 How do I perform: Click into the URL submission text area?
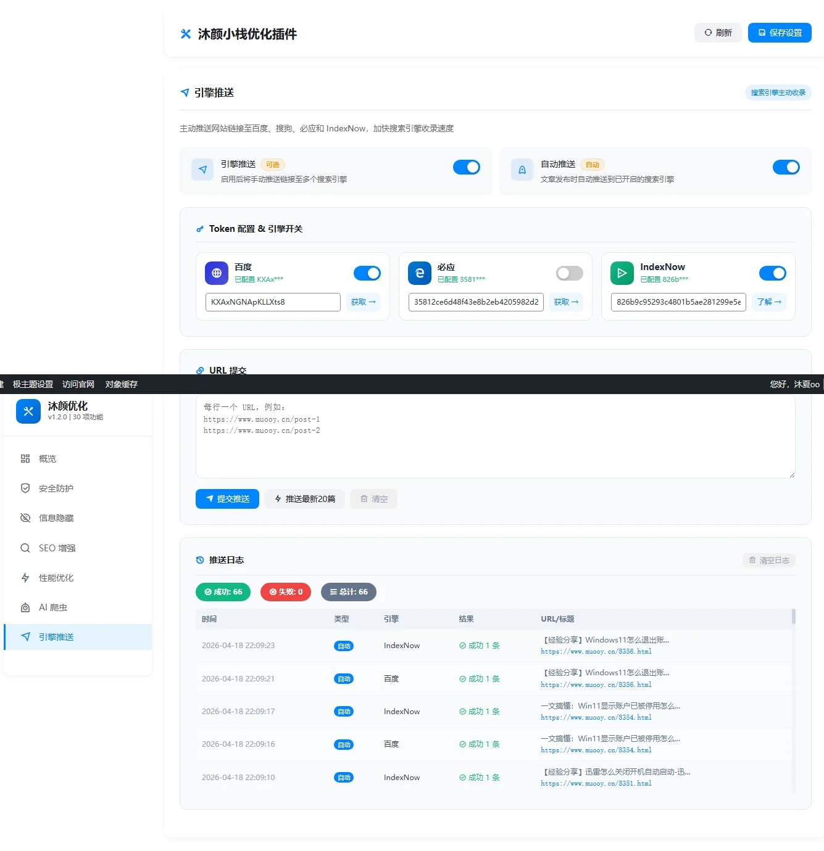(x=495, y=444)
